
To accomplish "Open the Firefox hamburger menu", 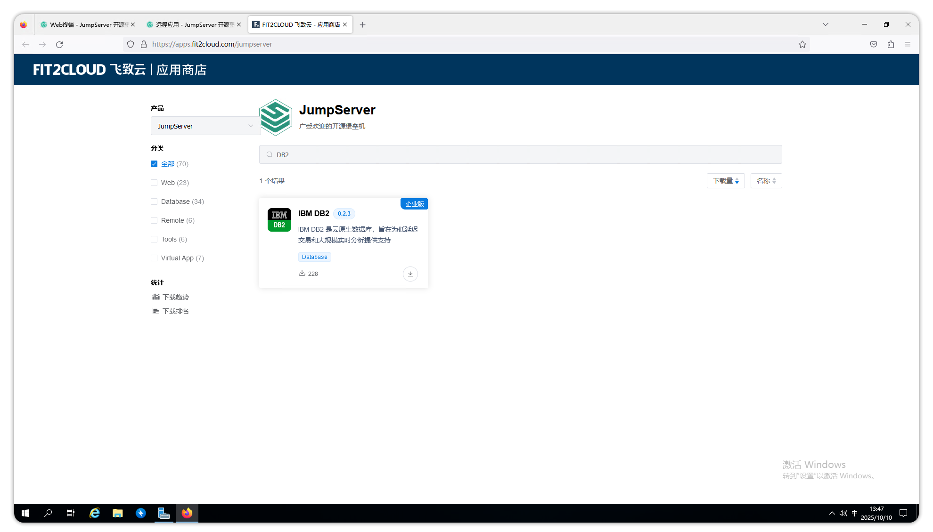I will pyautogui.click(x=907, y=44).
